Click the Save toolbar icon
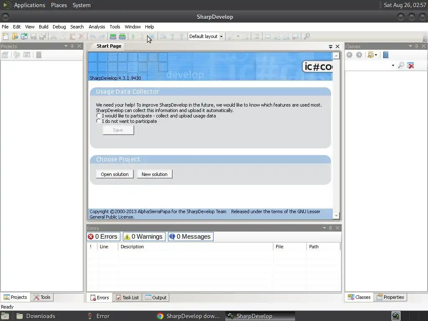Screen dimensions: 428x321 pos(33,36)
